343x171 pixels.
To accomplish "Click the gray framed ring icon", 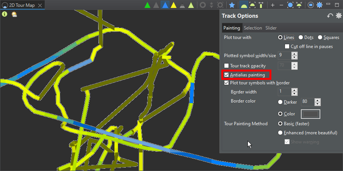I will [220, 5].
